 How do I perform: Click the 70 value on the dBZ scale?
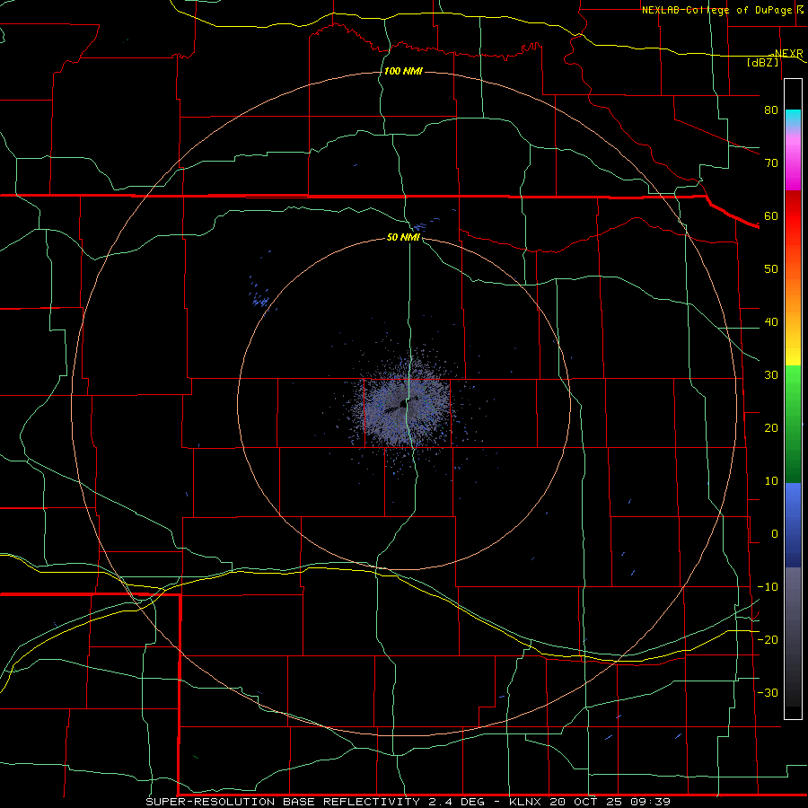click(x=771, y=163)
